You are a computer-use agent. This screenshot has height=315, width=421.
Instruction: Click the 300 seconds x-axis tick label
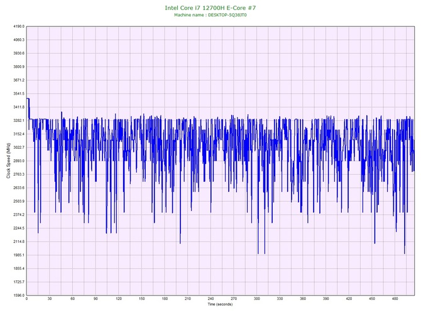pyautogui.click(x=257, y=299)
